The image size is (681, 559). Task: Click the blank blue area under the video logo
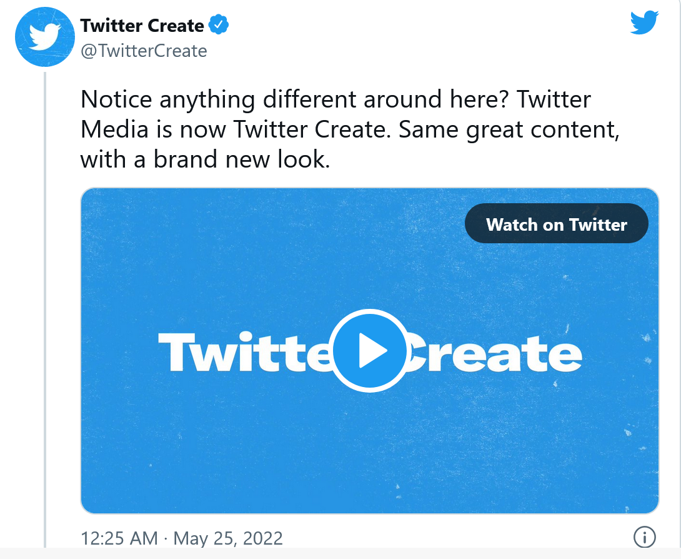coord(369,456)
